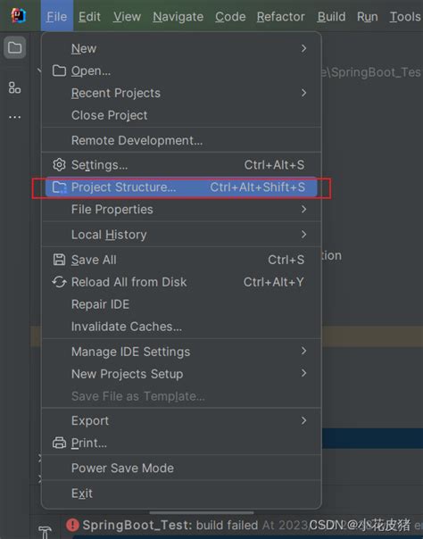Image resolution: width=423 pixels, height=539 pixels.
Task: Open the Structure tool window icon
Action: 15,87
